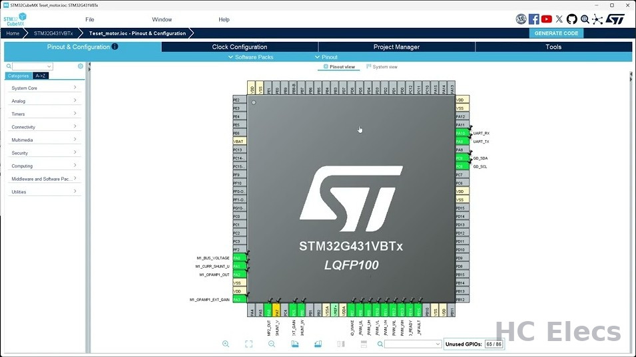The width and height of the screenshot is (636, 357).
Task: Click the ST logo in the header
Action: pos(615,19)
